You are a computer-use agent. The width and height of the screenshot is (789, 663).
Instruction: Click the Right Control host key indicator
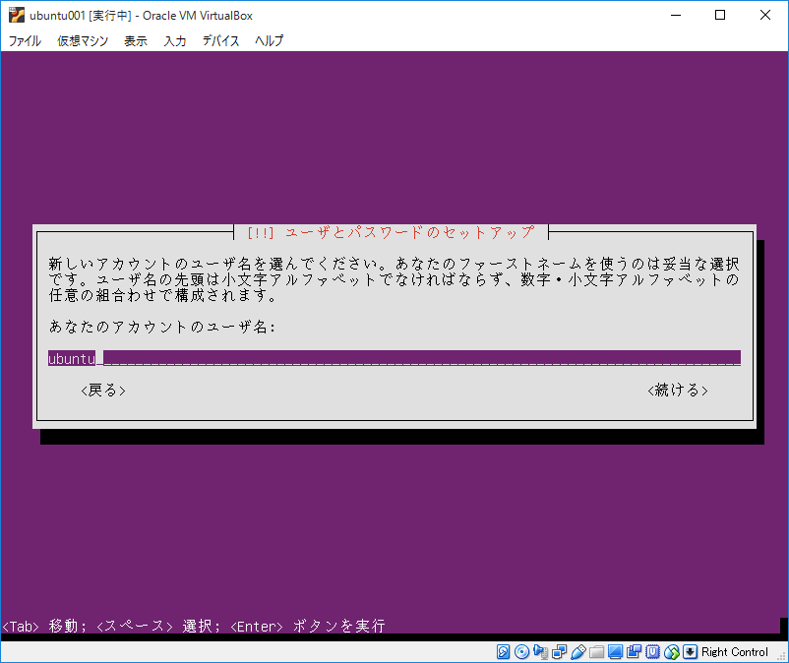734,651
